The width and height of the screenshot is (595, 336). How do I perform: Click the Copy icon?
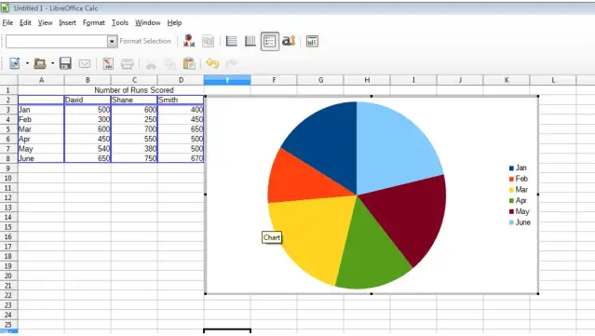pos(169,63)
